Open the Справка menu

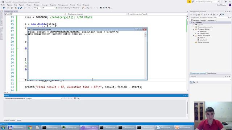click(x=86, y=5)
